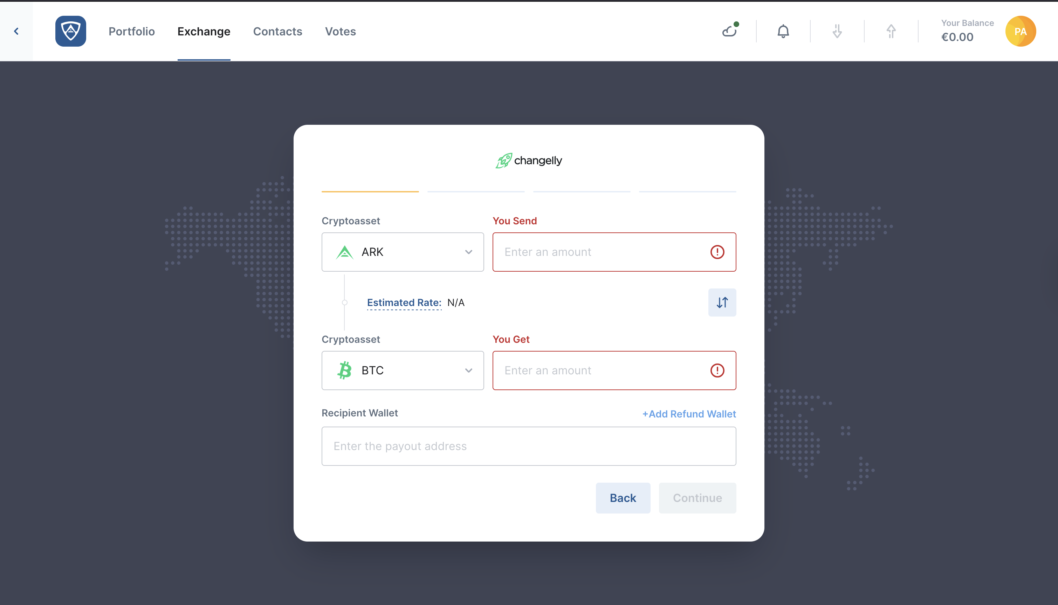The image size is (1058, 605).
Task: Click the Continue button
Action: 697,498
